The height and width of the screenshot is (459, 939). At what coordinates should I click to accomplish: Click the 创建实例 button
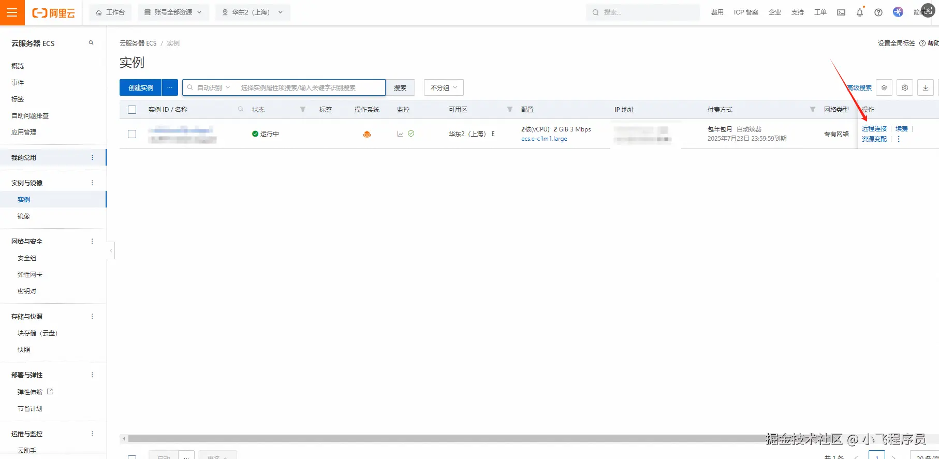pos(141,87)
